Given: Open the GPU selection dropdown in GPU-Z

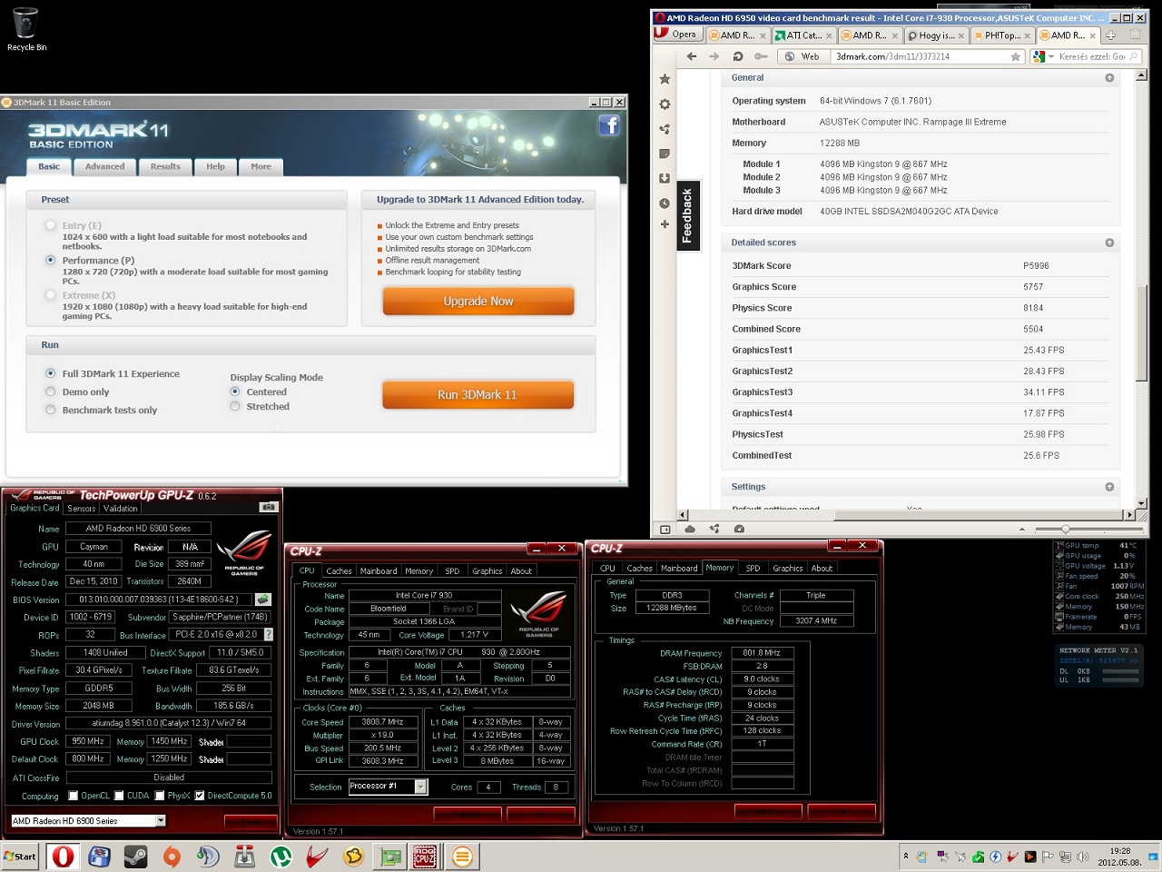Looking at the screenshot, I should 161,820.
